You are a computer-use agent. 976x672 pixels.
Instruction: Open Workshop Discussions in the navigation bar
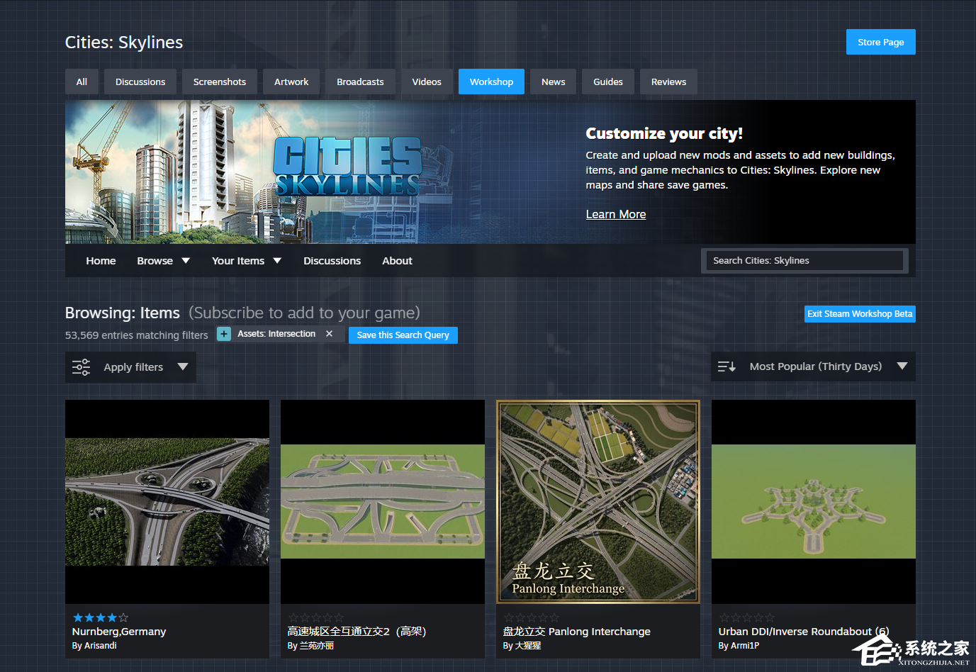pos(332,261)
